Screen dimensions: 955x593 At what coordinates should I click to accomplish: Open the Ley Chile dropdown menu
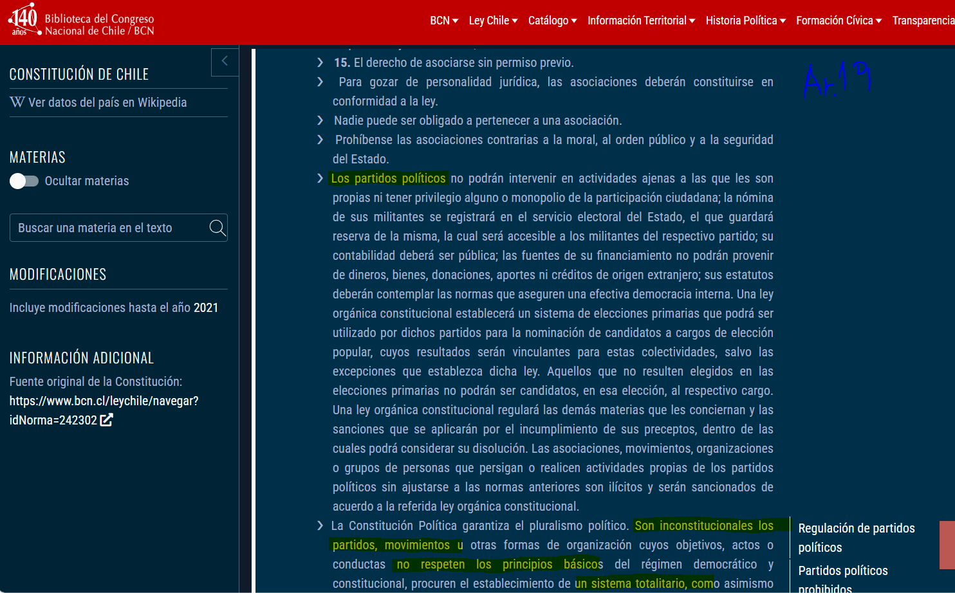pyautogui.click(x=493, y=21)
